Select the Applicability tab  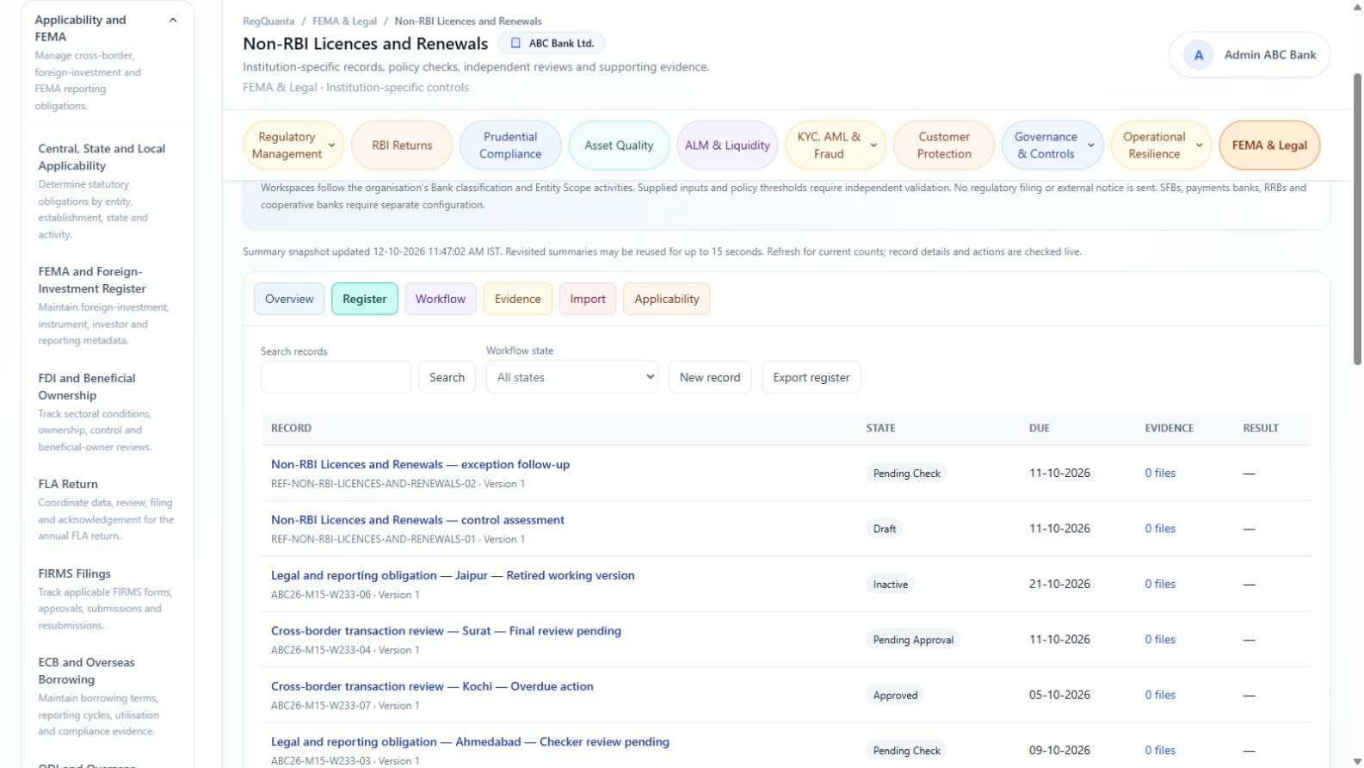[667, 299]
